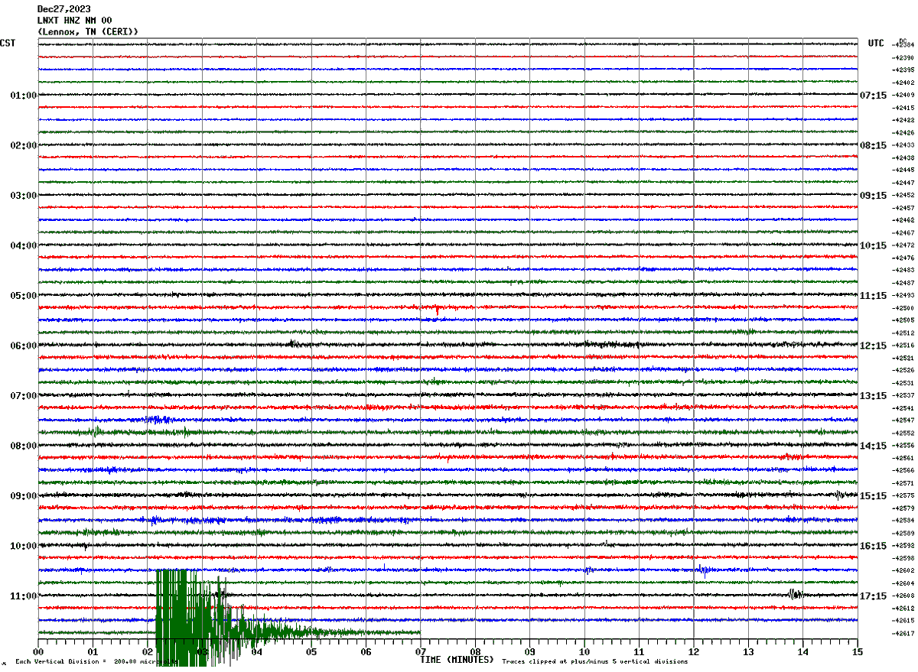Click the DC offset value '-42472'
This screenshot has height=672, width=918.
pos(903,245)
